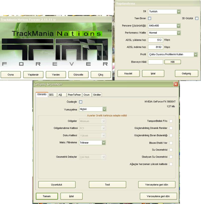Select the Görüntü tab
The height and width of the screenshot is (204, 201).
click(x=42, y=94)
